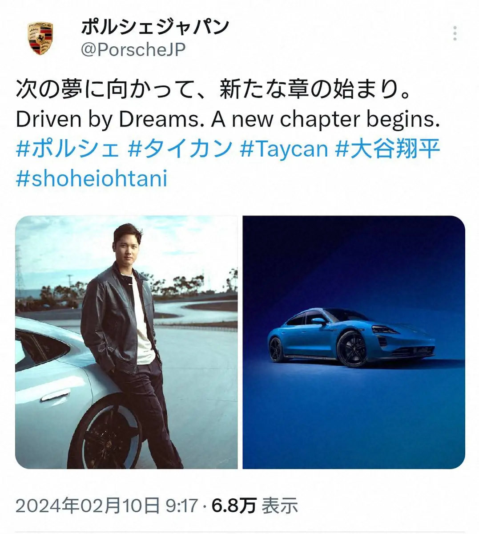View photo of man leaning on car
The image size is (479, 534).
[x=126, y=342]
